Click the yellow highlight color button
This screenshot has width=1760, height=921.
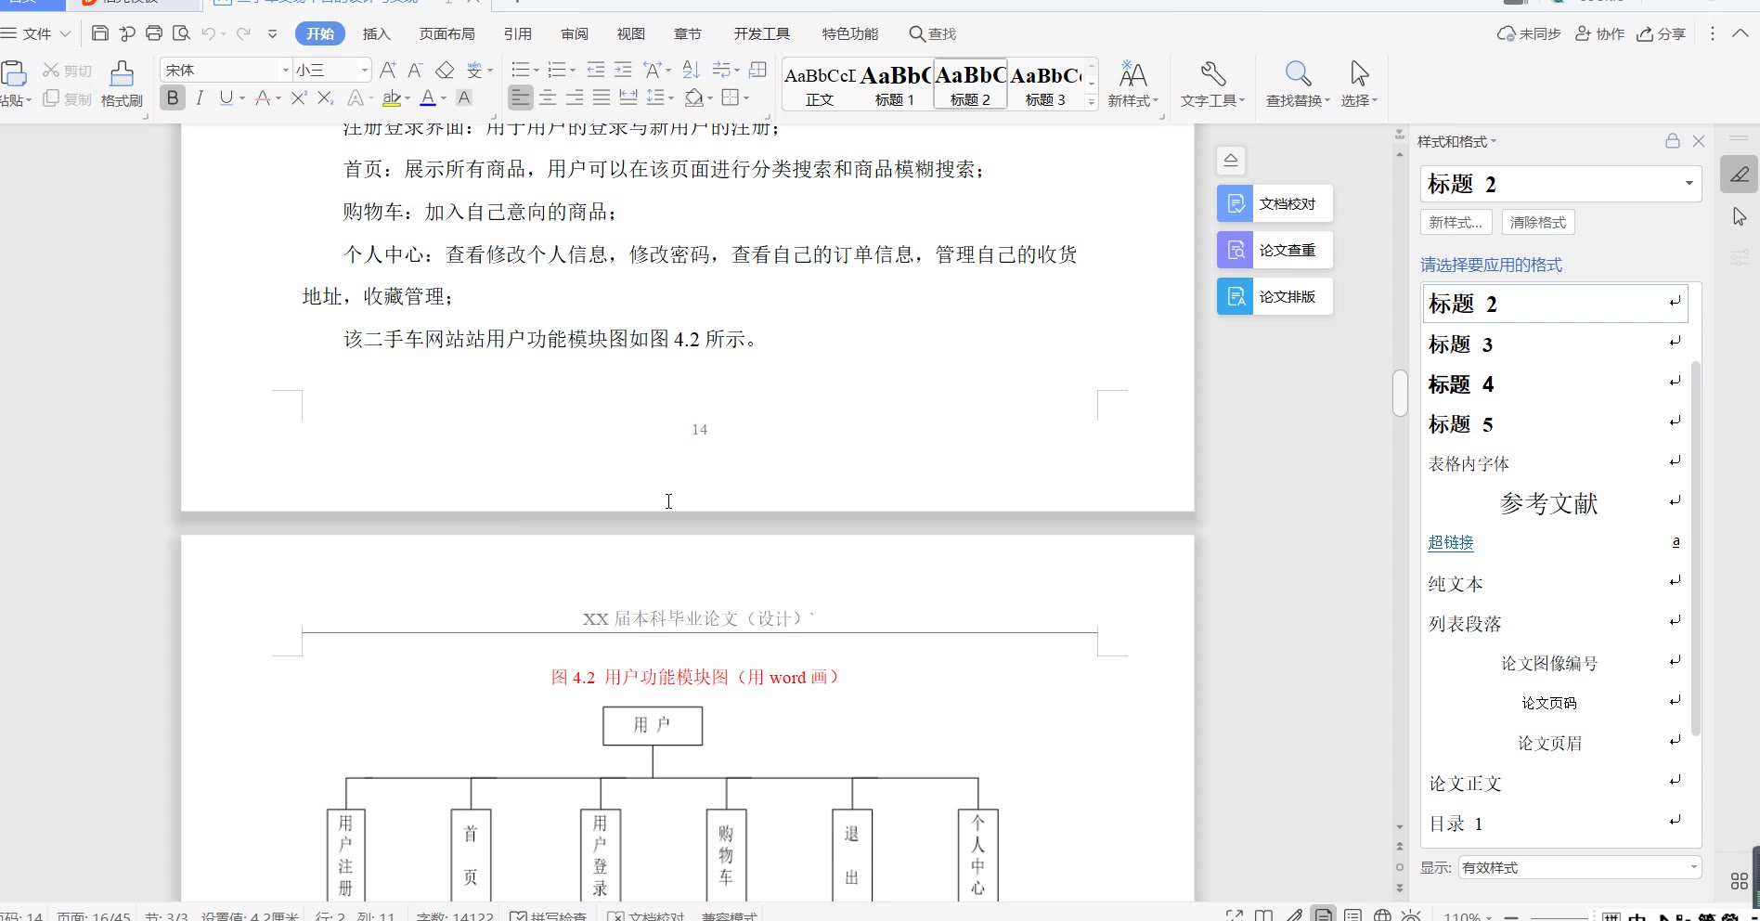coord(391,97)
